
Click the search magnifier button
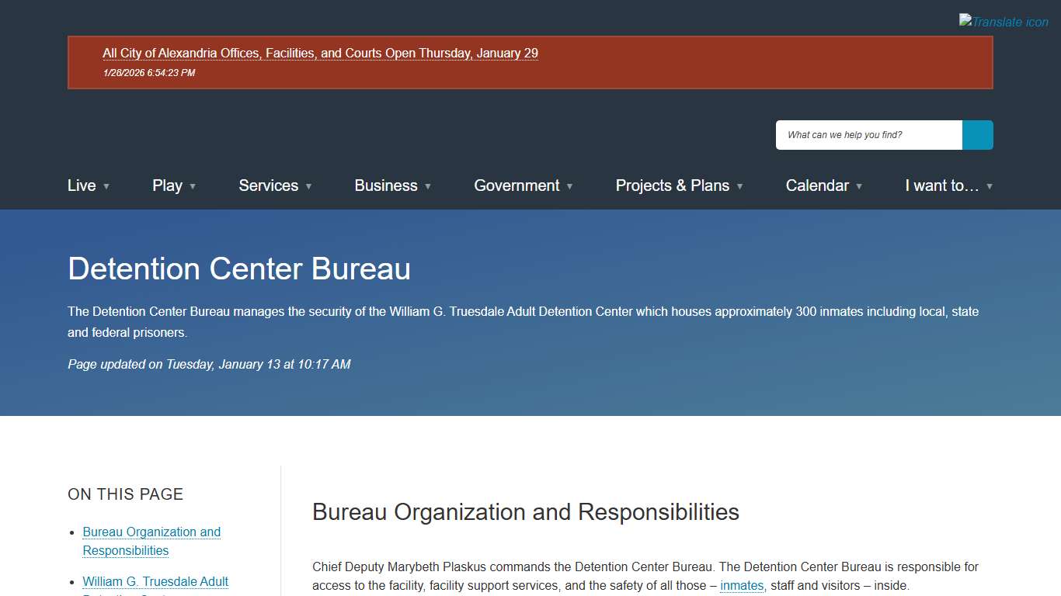point(977,134)
